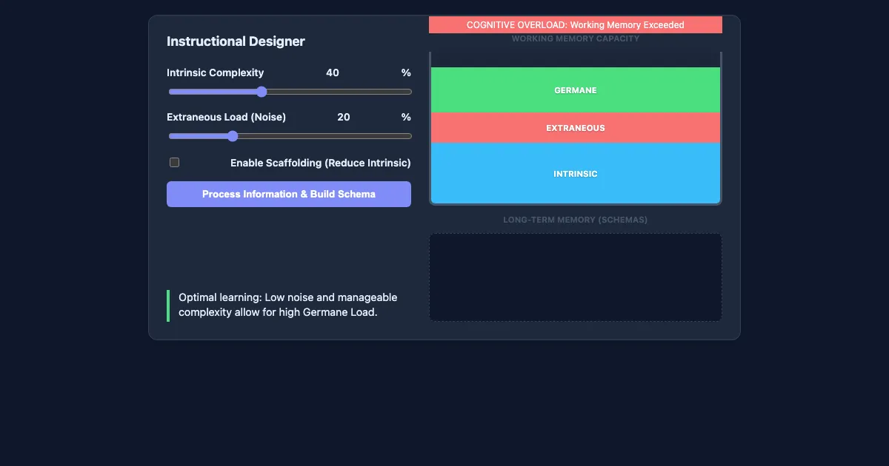Click the Extraneous Load slider handle
Screen dimensions: 889x466
(x=233, y=136)
